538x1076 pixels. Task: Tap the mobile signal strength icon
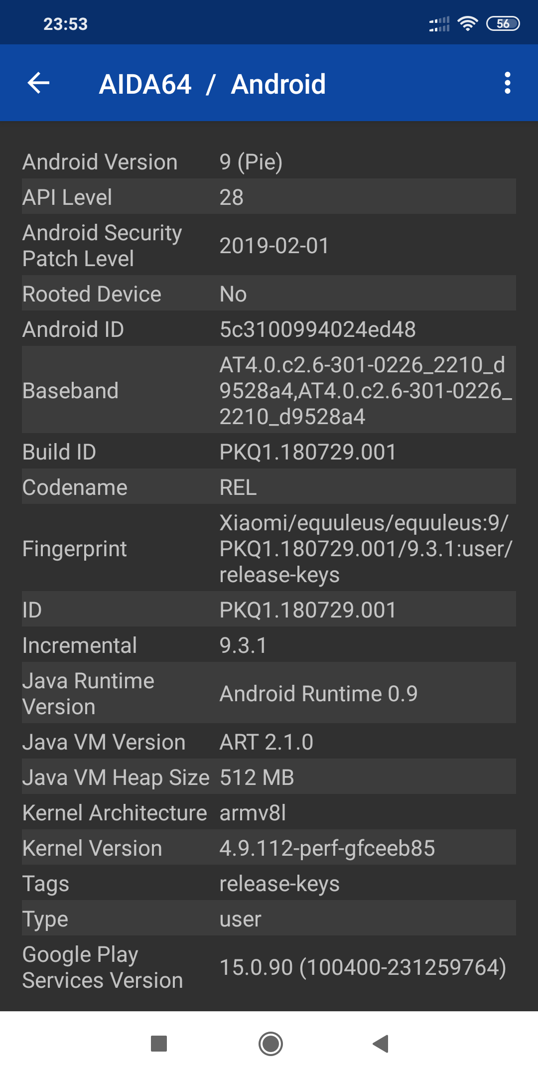[439, 24]
